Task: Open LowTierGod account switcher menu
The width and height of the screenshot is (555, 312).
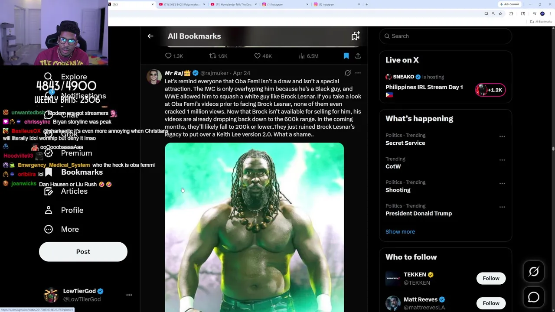Action: pos(129,295)
